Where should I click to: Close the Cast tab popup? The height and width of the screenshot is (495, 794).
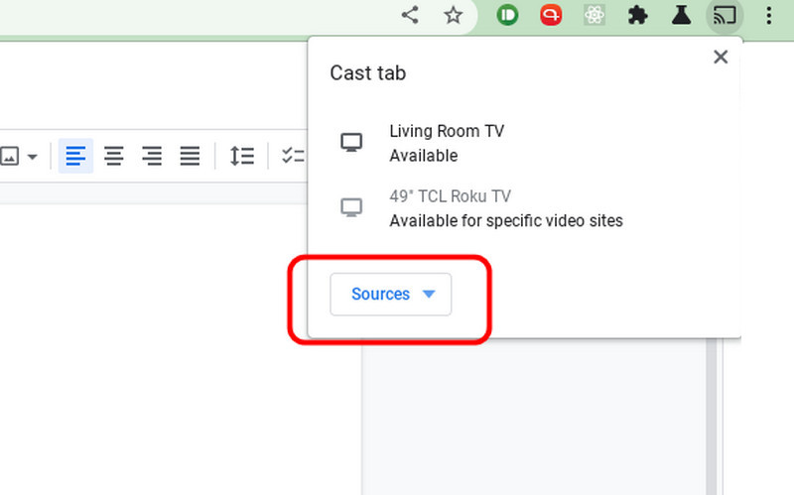point(721,57)
